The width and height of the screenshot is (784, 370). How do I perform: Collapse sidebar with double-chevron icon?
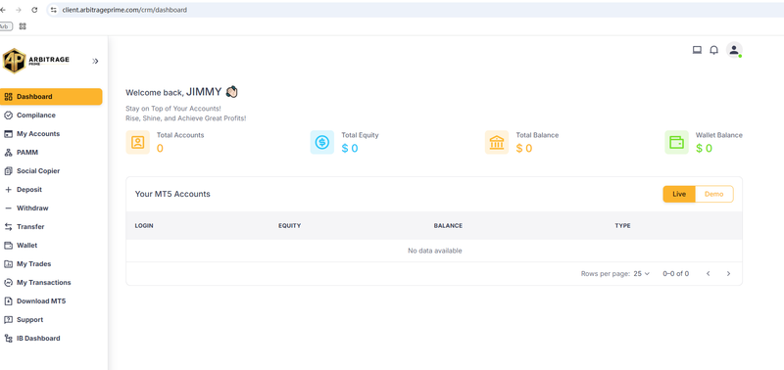click(95, 61)
